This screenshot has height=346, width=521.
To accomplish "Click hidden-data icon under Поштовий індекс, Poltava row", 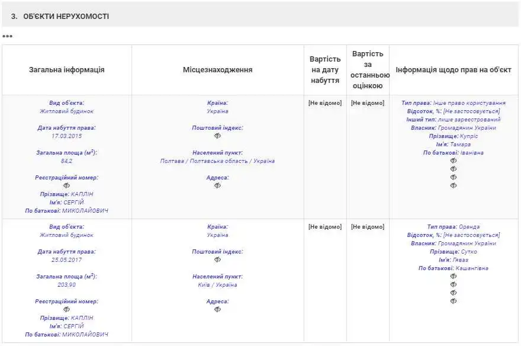I will point(217,136).
